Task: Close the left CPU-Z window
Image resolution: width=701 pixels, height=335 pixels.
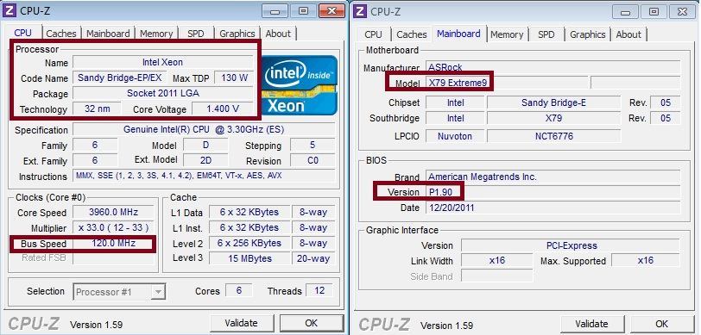Action: [332, 11]
